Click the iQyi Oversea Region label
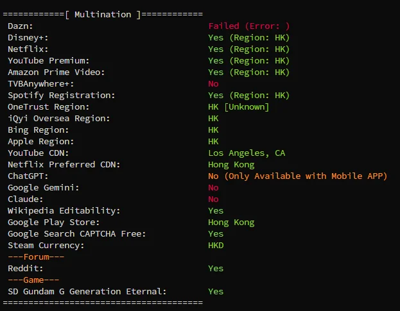The height and width of the screenshot is (311, 400). point(59,119)
